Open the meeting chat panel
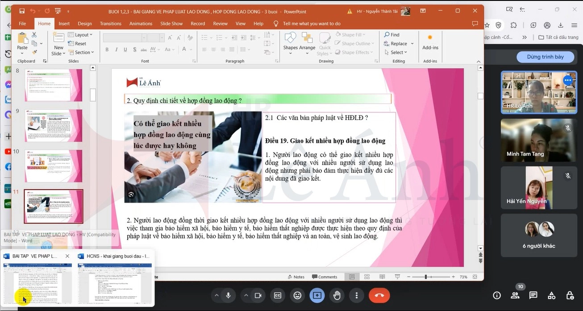The image size is (583, 311). click(x=533, y=295)
